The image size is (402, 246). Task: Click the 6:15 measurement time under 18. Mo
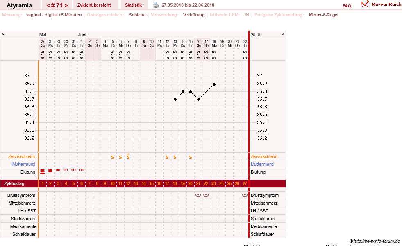coord(214,55)
